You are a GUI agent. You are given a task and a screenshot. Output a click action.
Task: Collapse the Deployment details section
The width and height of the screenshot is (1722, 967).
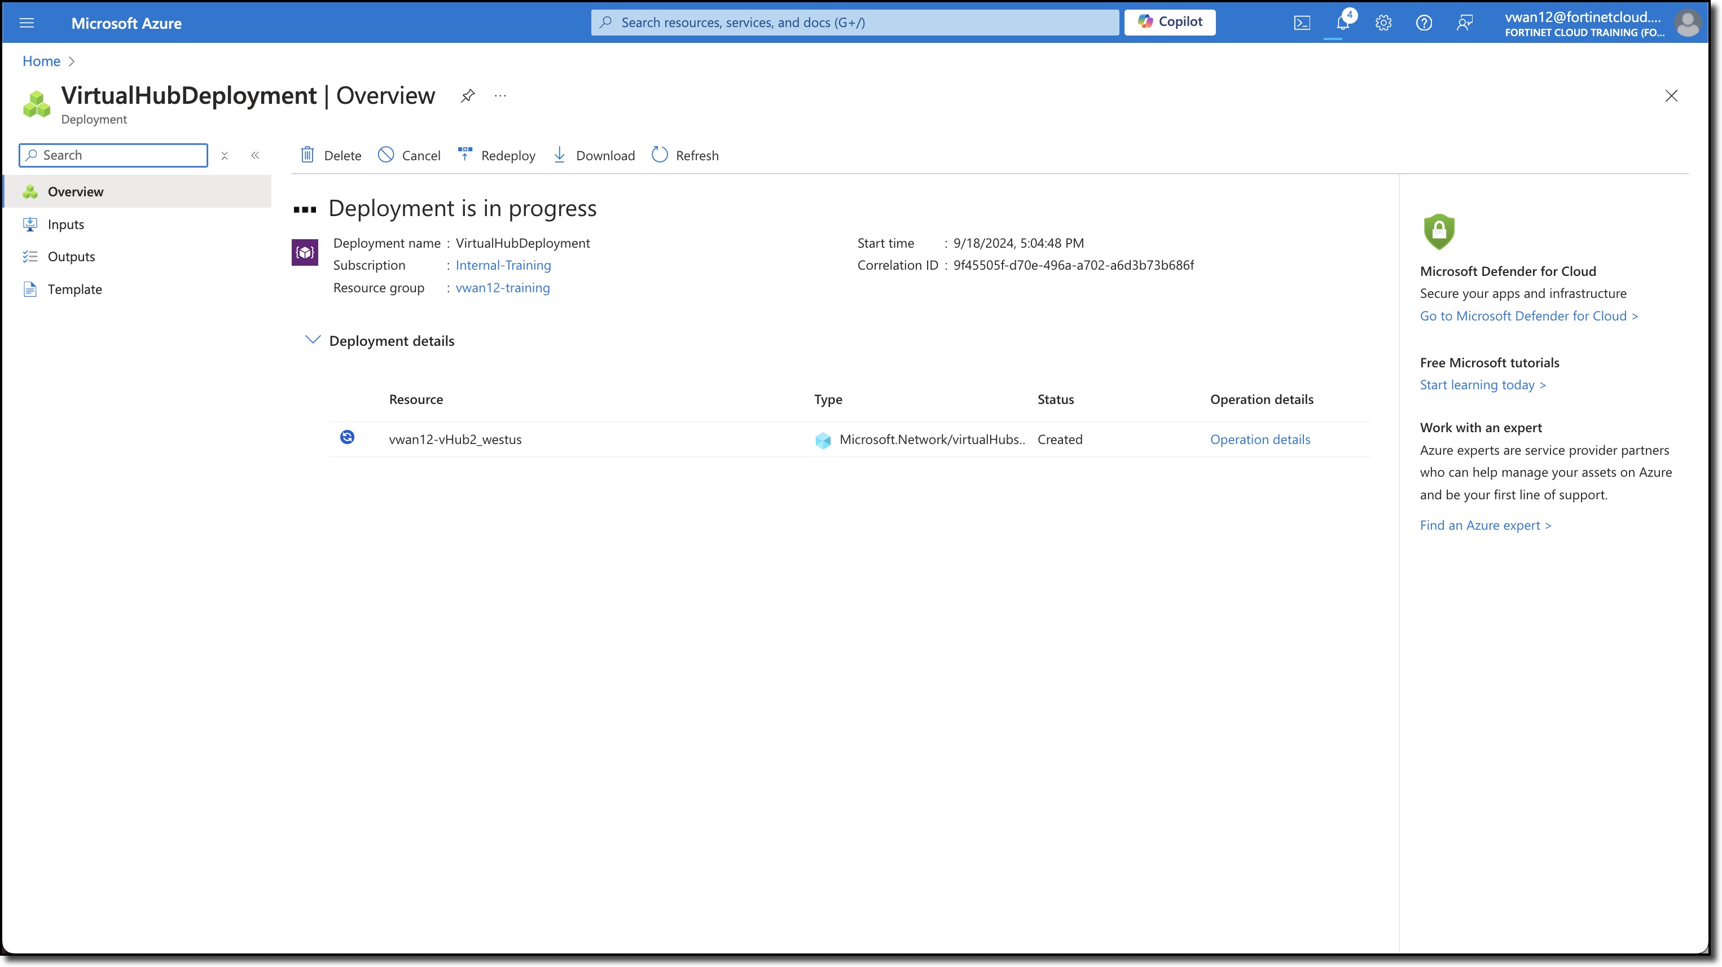pyautogui.click(x=312, y=340)
